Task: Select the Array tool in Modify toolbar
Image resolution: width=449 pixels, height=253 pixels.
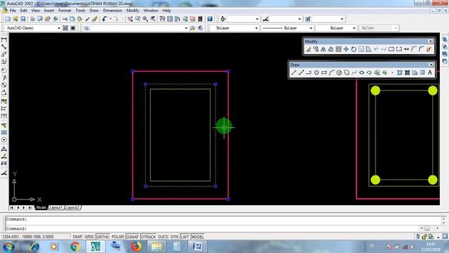Action: click(338, 49)
